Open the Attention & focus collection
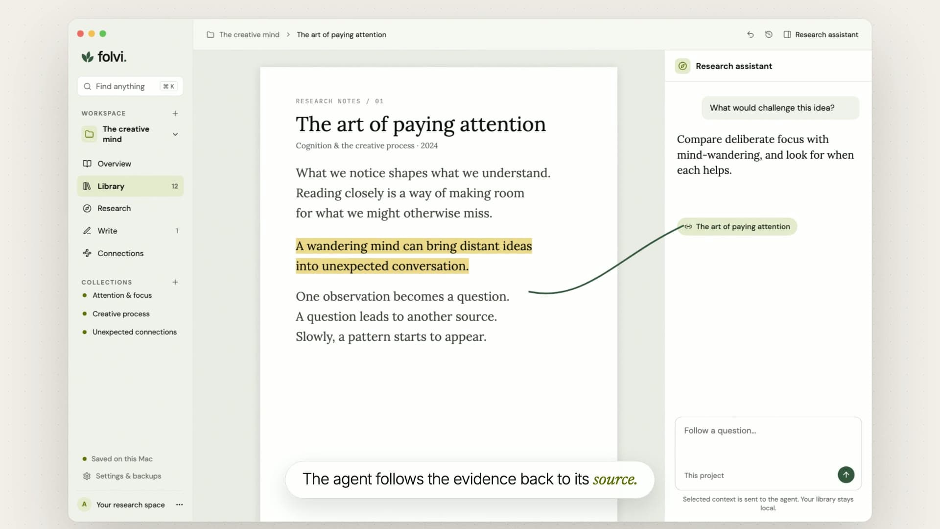The height and width of the screenshot is (529, 940). 122,295
